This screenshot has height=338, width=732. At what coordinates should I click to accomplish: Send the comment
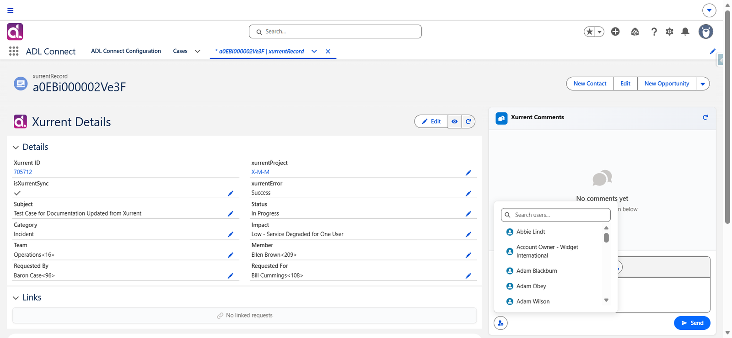click(692, 323)
